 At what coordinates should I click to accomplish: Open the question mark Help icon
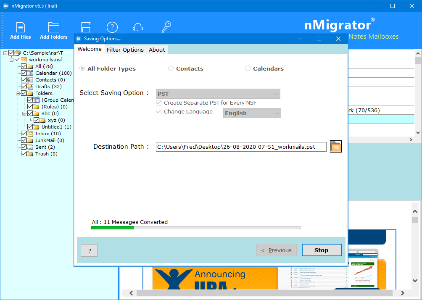tap(112, 27)
